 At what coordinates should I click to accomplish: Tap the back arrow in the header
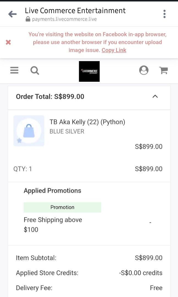12,14
